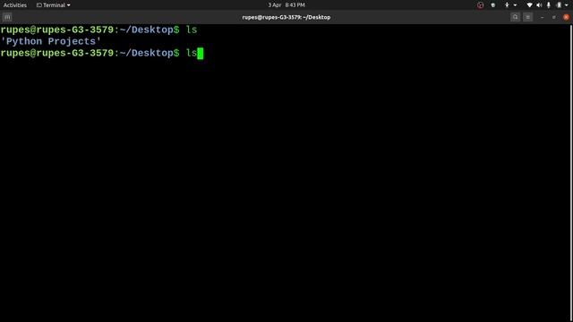This screenshot has height=322, width=573.
Task: Open the clock showing 3 Apr 8:43 PM
Action: (286, 5)
